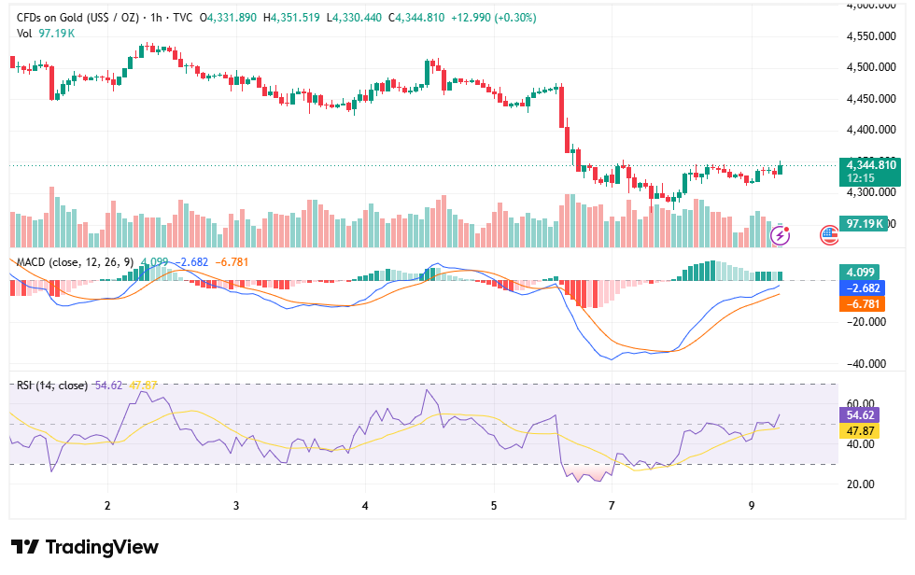Select the close value C4,344.810 in header

416,18
